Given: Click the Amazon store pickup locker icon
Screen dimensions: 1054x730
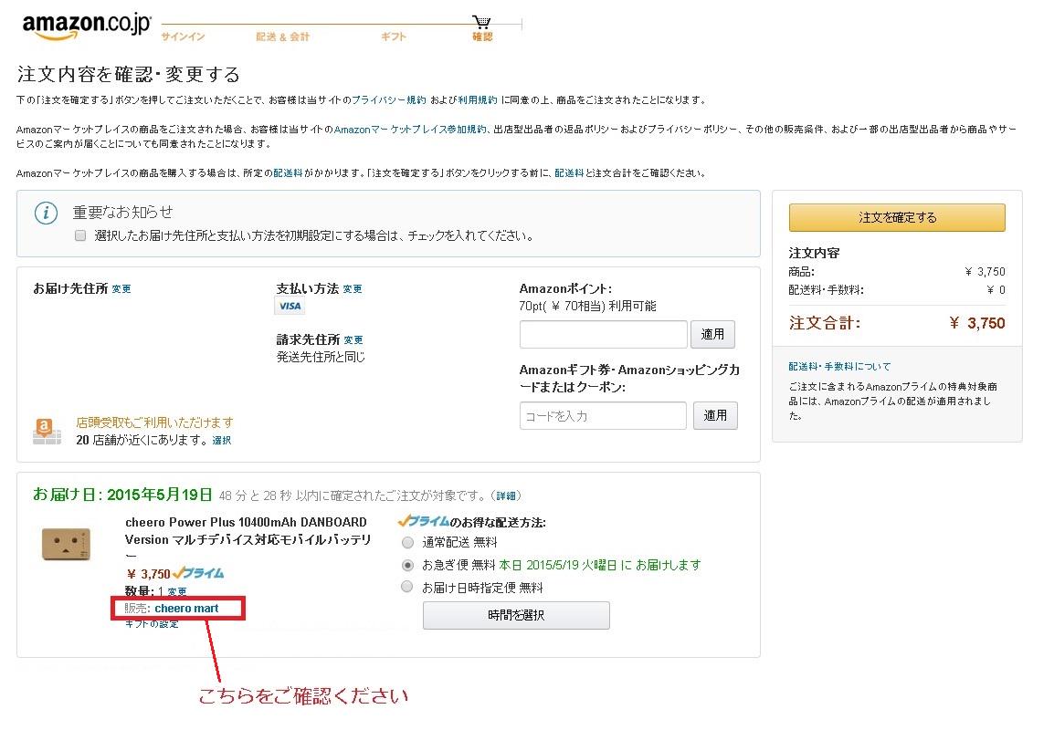Looking at the screenshot, I should point(47,431).
